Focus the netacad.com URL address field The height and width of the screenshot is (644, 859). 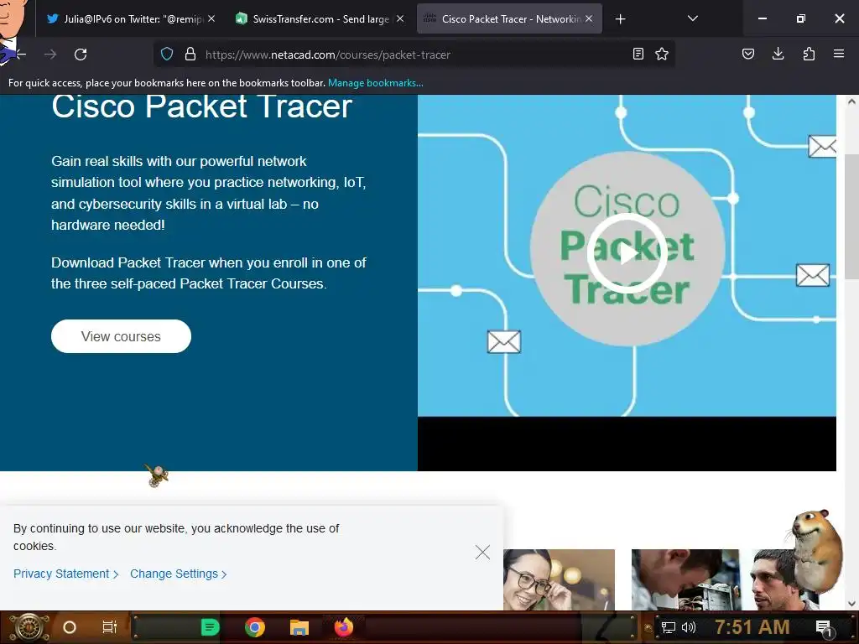[x=414, y=55]
